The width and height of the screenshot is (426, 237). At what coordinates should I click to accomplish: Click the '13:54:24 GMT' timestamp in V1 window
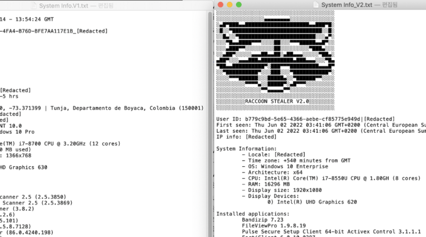coord(35,19)
